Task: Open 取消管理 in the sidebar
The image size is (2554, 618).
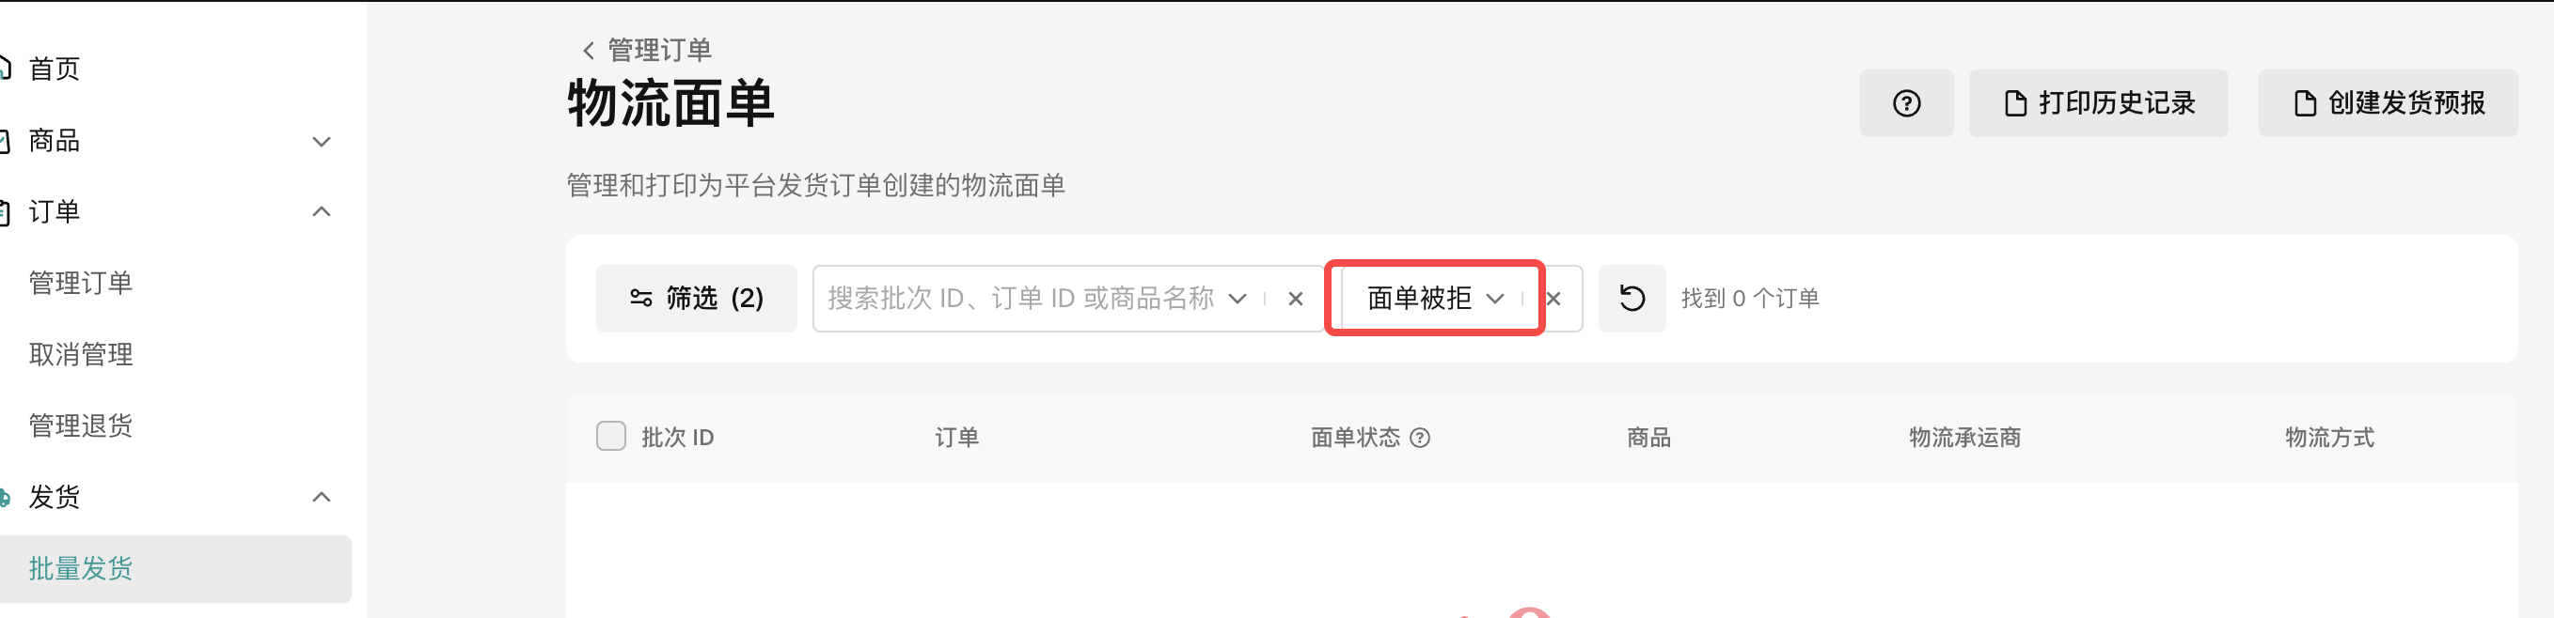Action: [80, 355]
